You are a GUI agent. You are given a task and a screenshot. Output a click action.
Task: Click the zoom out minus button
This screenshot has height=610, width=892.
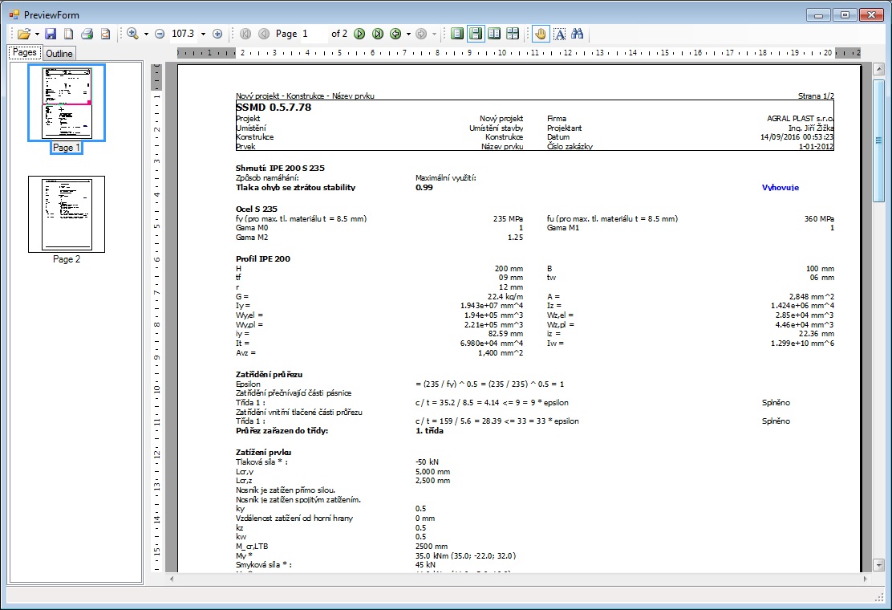pyautogui.click(x=159, y=34)
